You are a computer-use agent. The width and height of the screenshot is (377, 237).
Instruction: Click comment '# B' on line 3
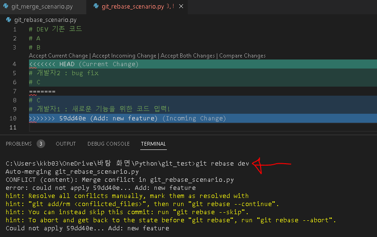pos(35,48)
